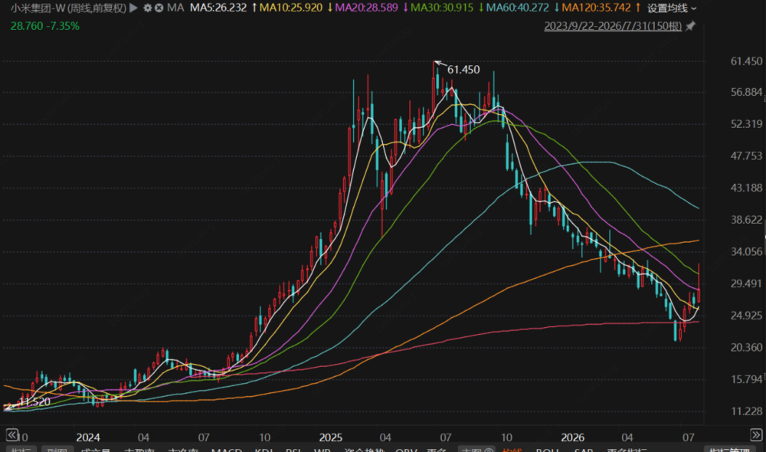Click the 56.884 price axis label
Viewport: 766px width, 452px height.
pos(746,93)
